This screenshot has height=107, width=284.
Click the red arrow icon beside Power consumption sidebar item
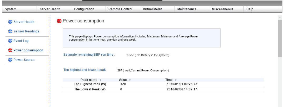coord(10,50)
